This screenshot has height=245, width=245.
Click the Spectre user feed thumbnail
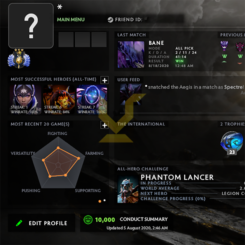(x=131, y=94)
